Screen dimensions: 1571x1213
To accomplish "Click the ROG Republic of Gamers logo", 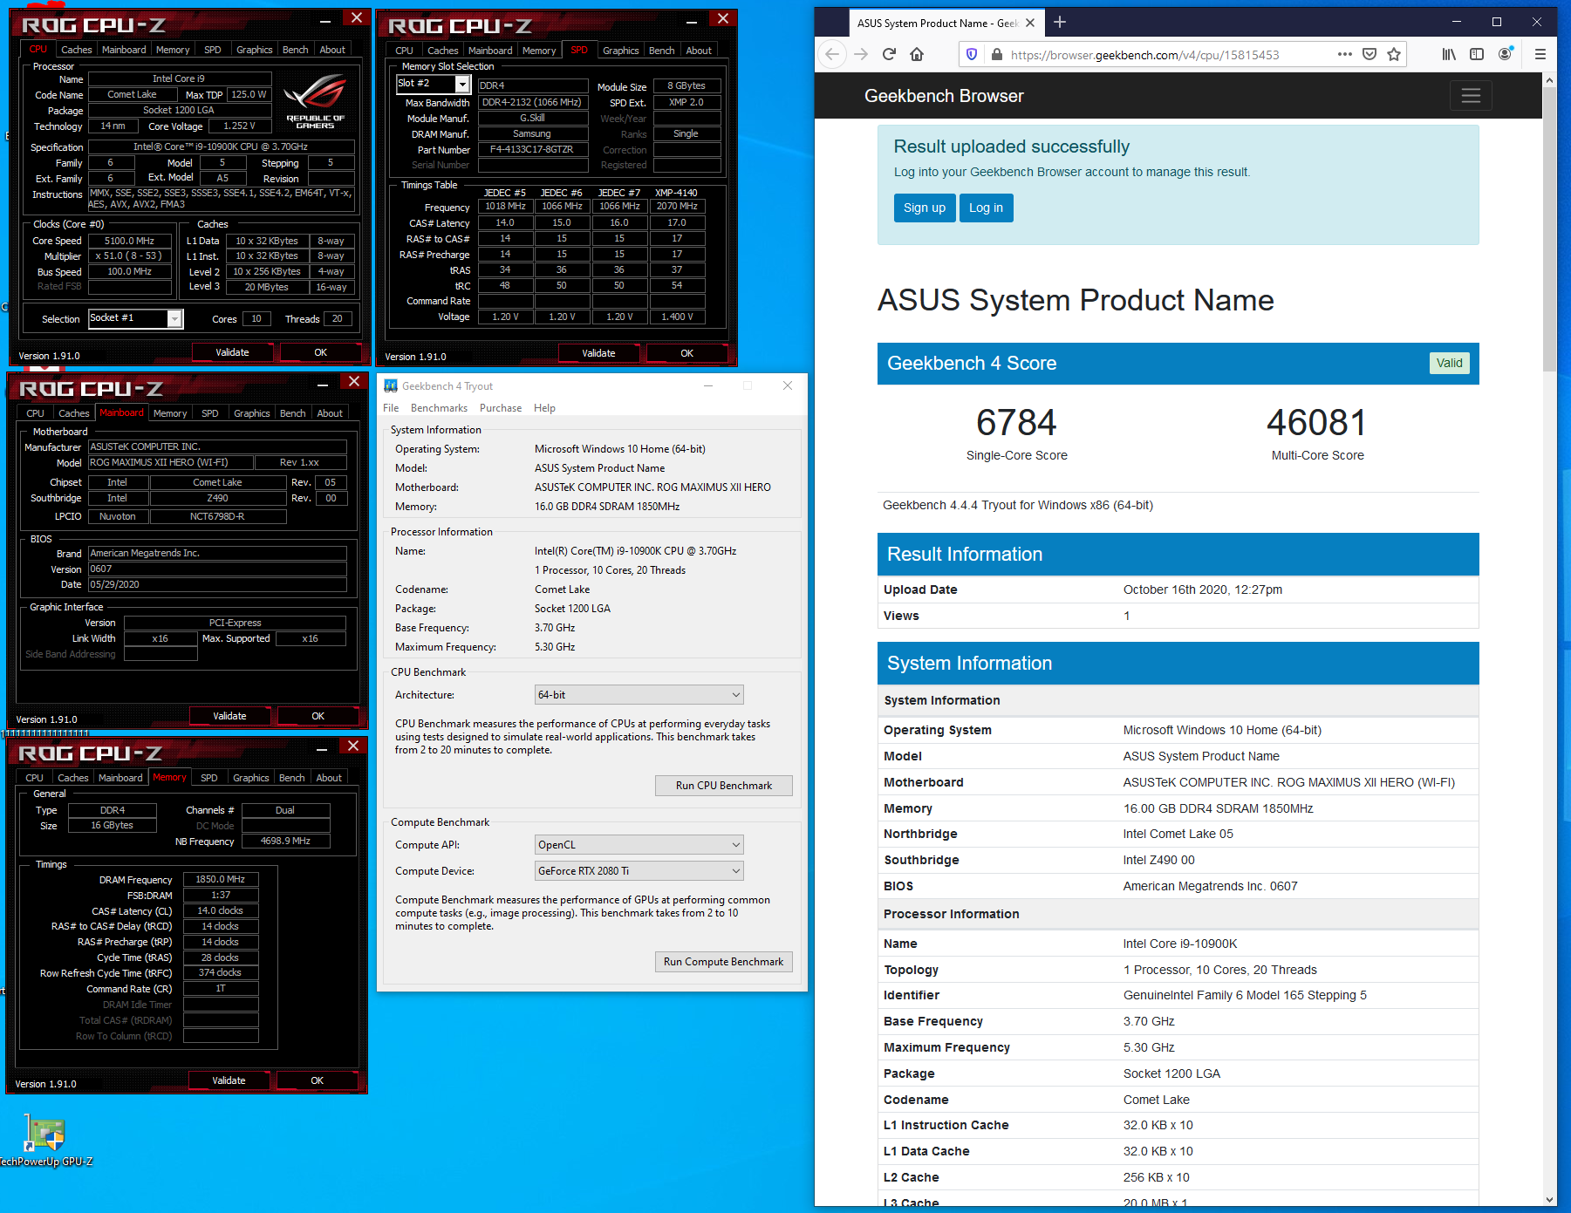I will tap(316, 102).
